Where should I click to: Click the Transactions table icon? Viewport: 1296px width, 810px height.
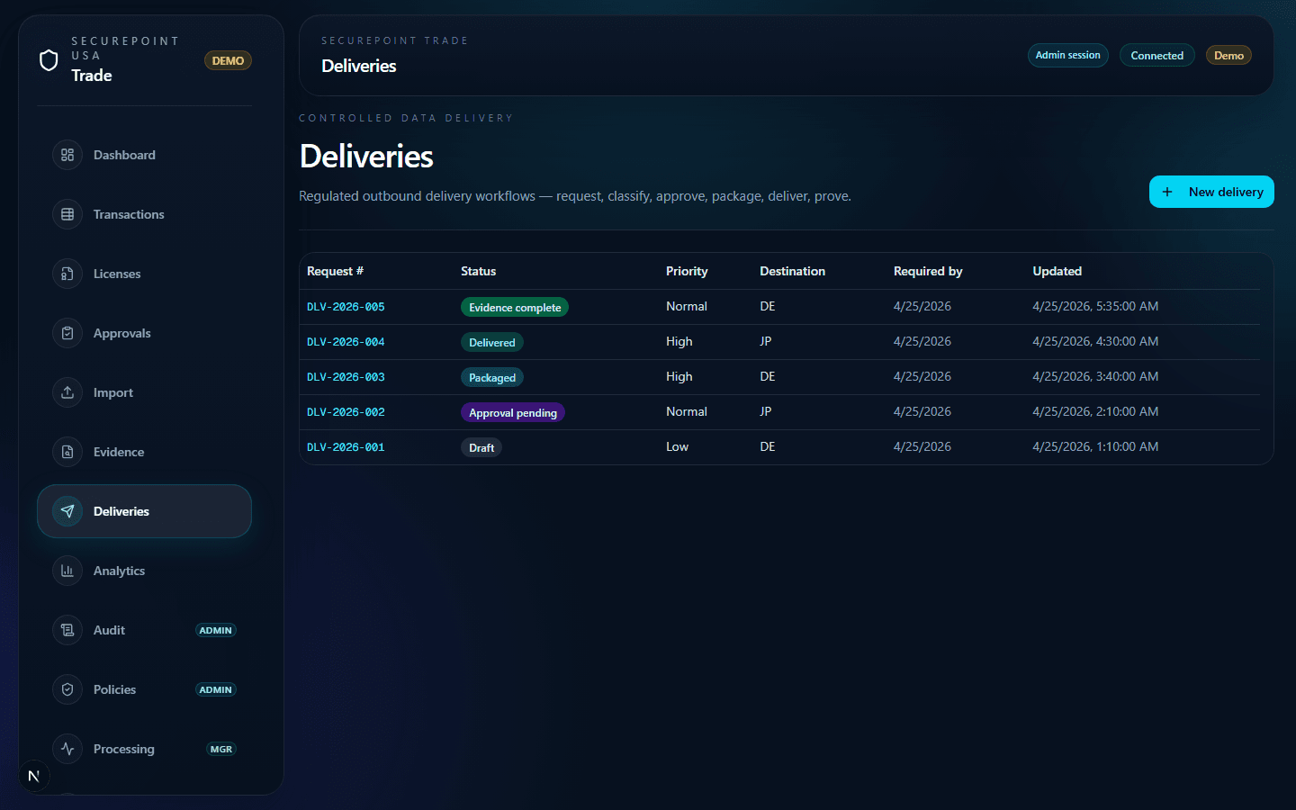[67, 214]
